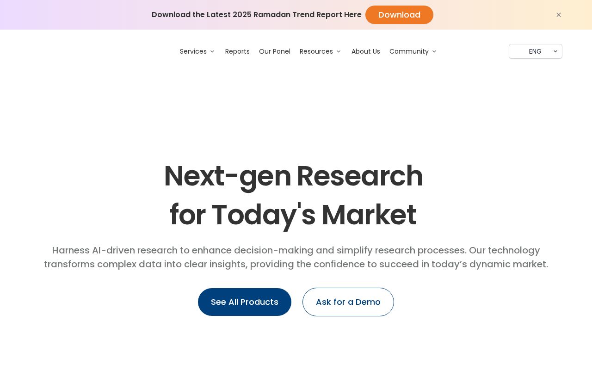This screenshot has width=592, height=370.
Task: Click the Next-gen Research headline
Action: (293, 176)
